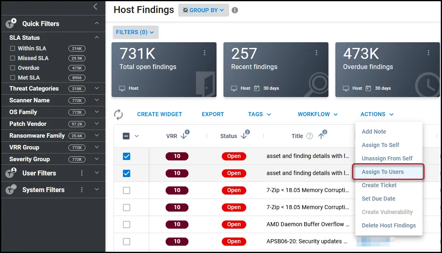Click the AMD Daemon Buffer Overflow title
Viewport: 442px width, 253px height.
(308, 224)
